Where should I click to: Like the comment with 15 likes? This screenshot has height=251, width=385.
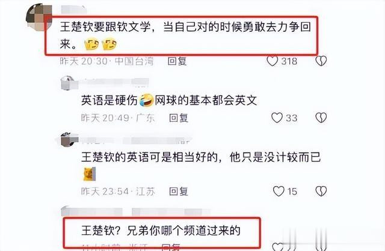coord(279,191)
